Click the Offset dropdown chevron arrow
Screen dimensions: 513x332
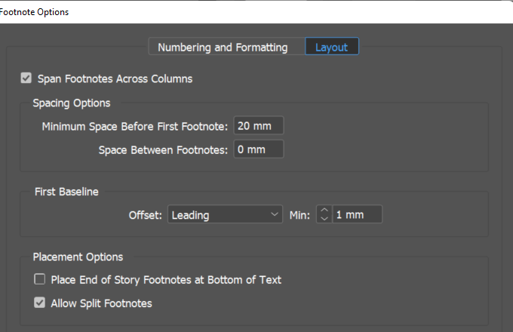pyautogui.click(x=274, y=215)
